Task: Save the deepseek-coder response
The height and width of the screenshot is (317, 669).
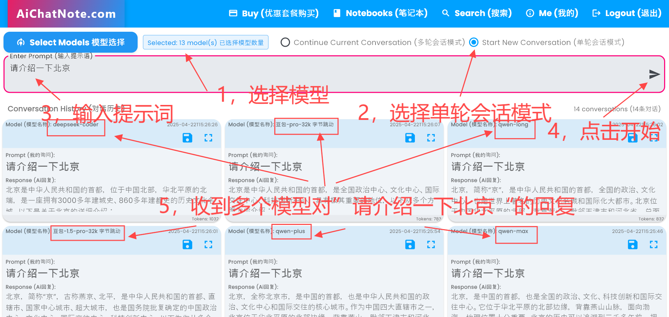Action: click(x=187, y=138)
